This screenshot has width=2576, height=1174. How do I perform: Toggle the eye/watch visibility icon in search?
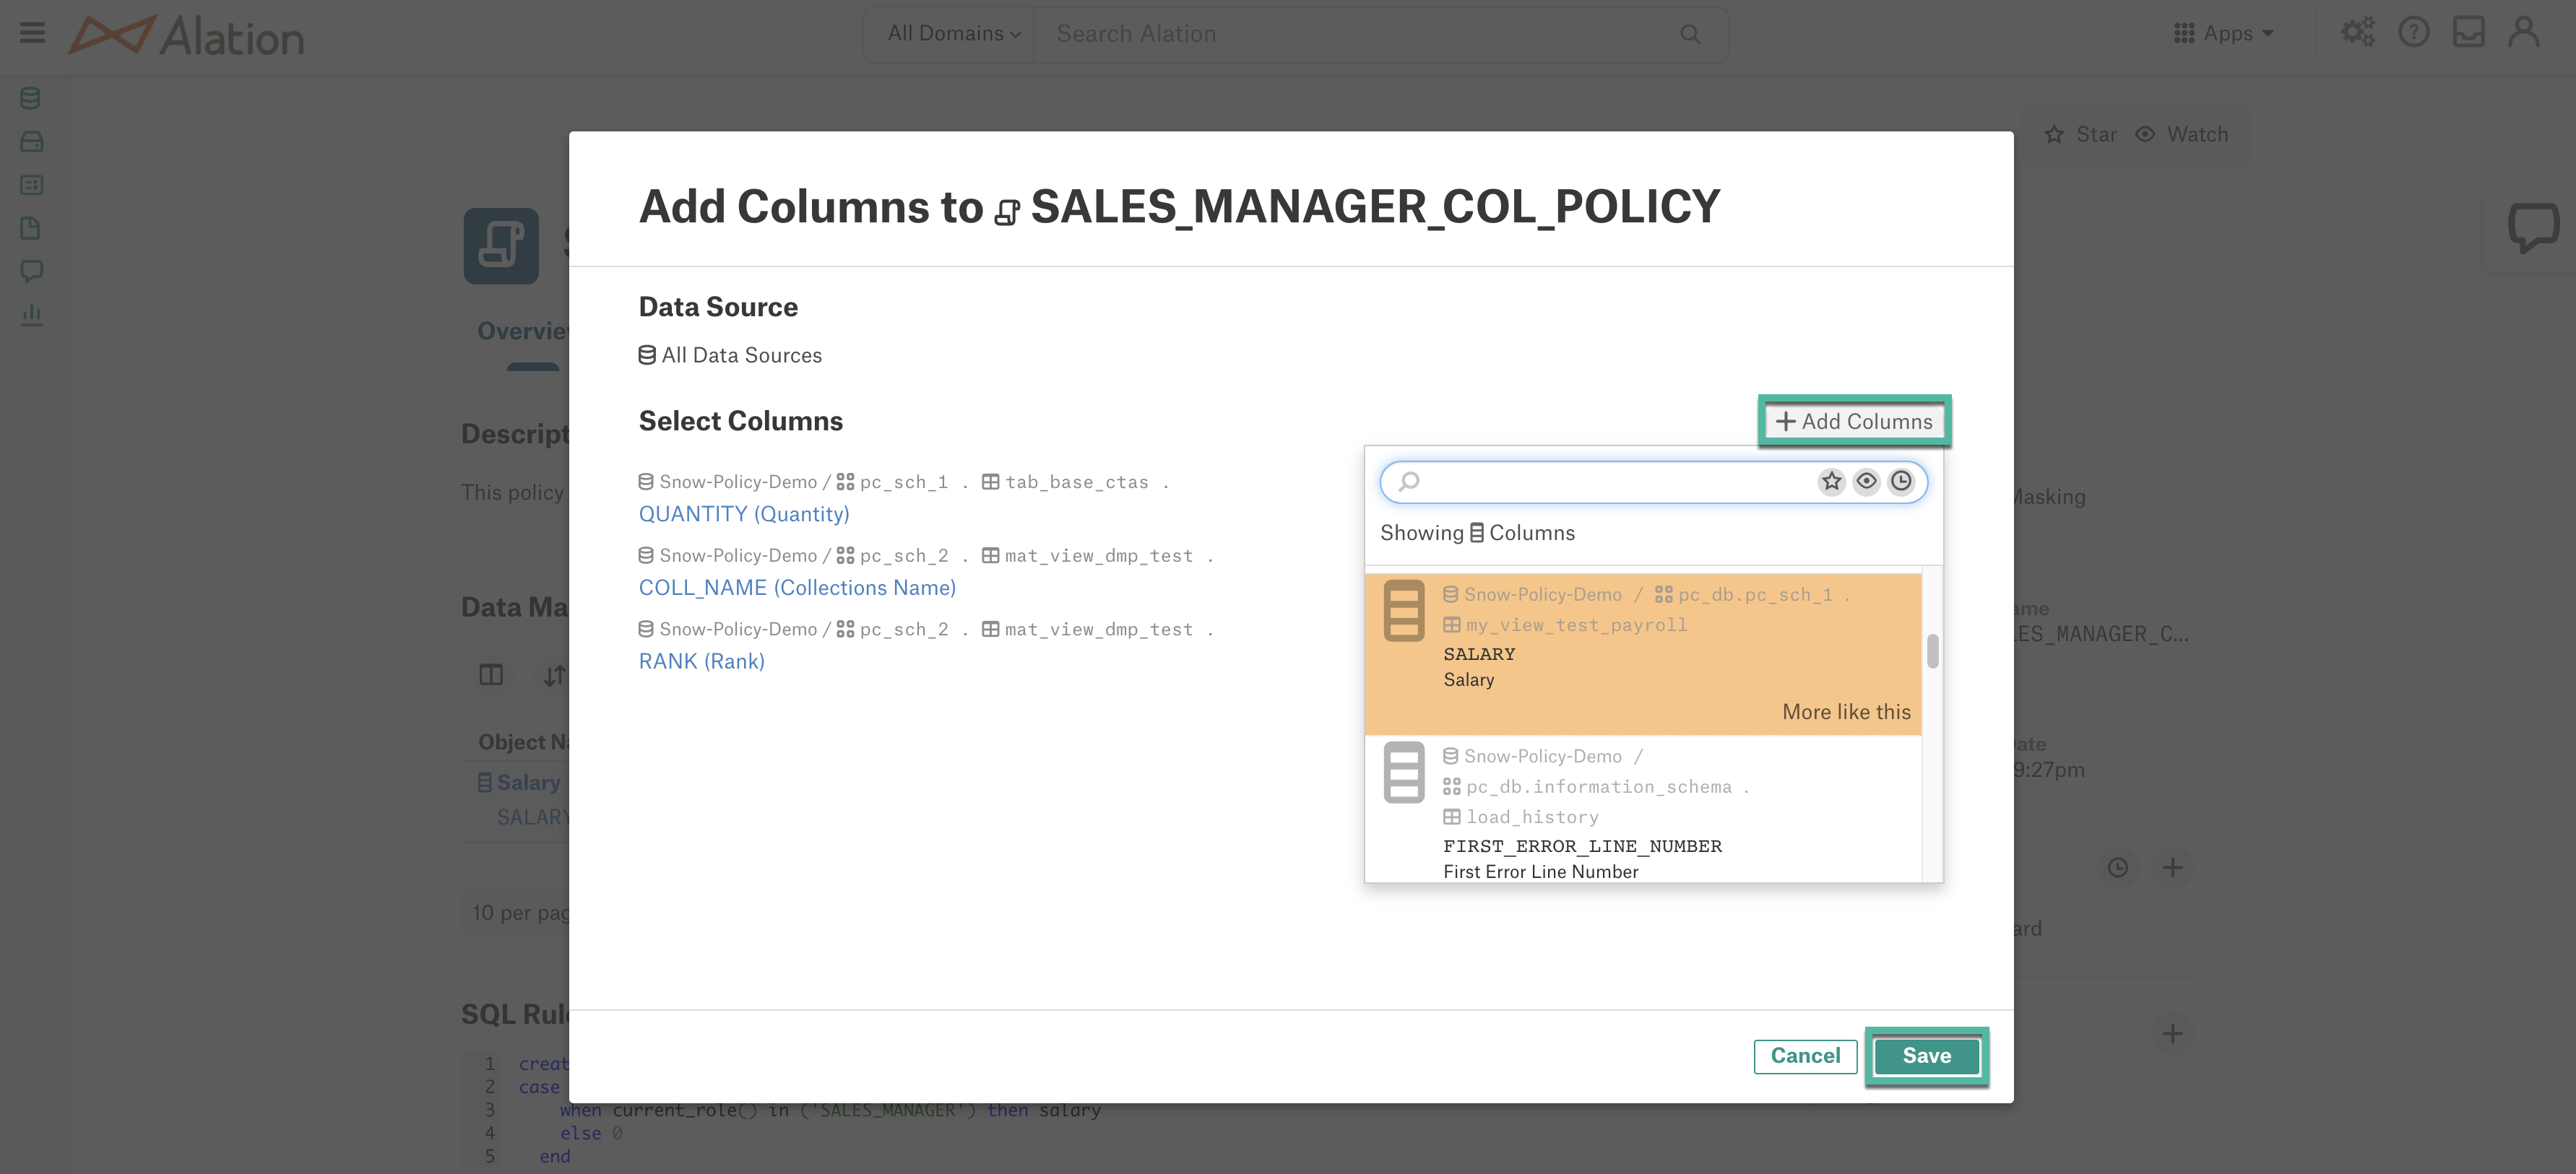pos(1867,481)
